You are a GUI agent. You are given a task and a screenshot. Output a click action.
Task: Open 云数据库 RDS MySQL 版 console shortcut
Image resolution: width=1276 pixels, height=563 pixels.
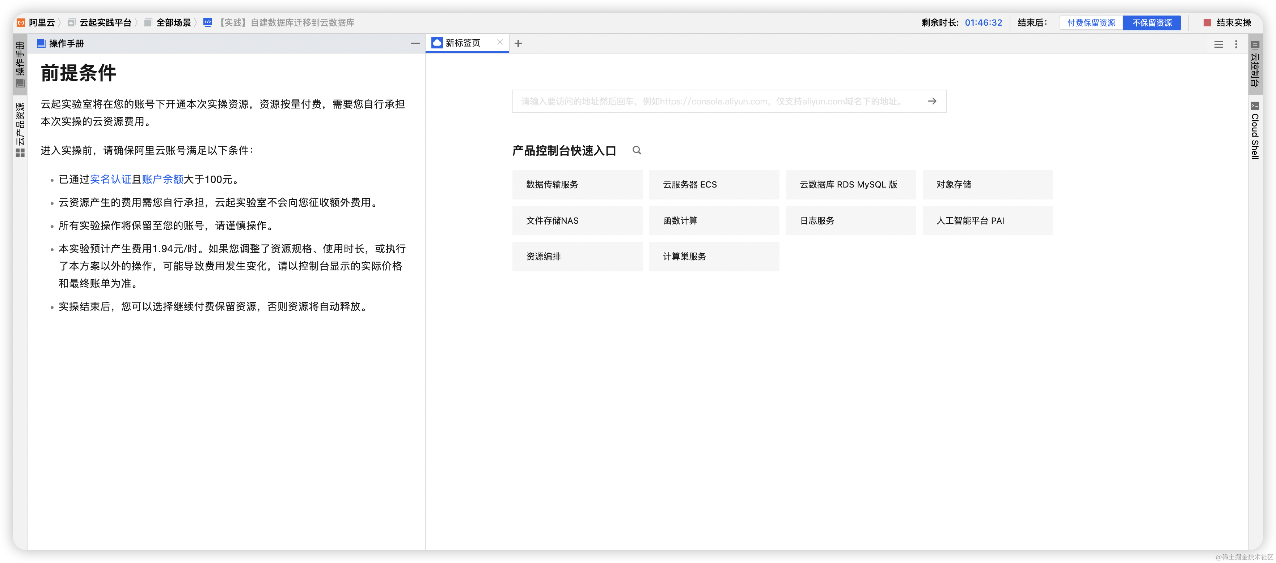tap(850, 185)
